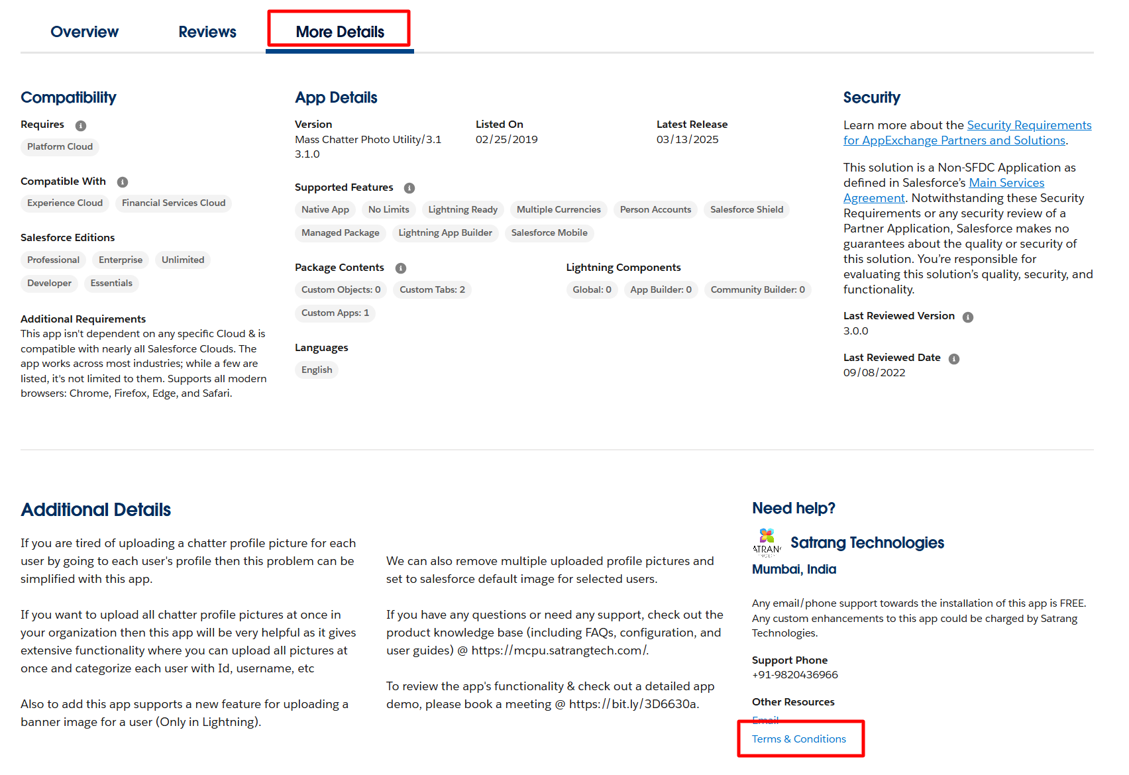Click the Platform Cloud tag
Screen dimensions: 1129x775
tap(60, 147)
